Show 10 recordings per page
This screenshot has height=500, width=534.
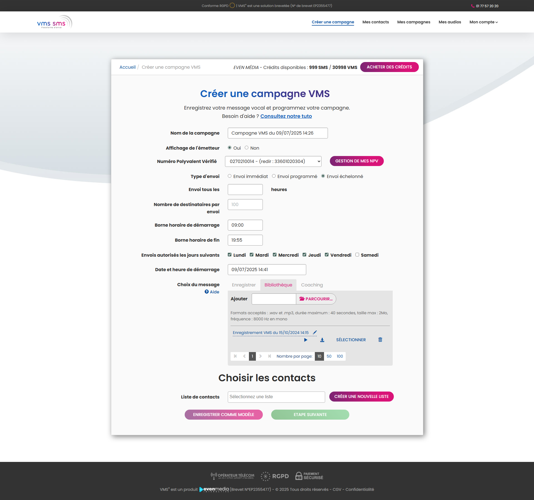(x=319, y=356)
